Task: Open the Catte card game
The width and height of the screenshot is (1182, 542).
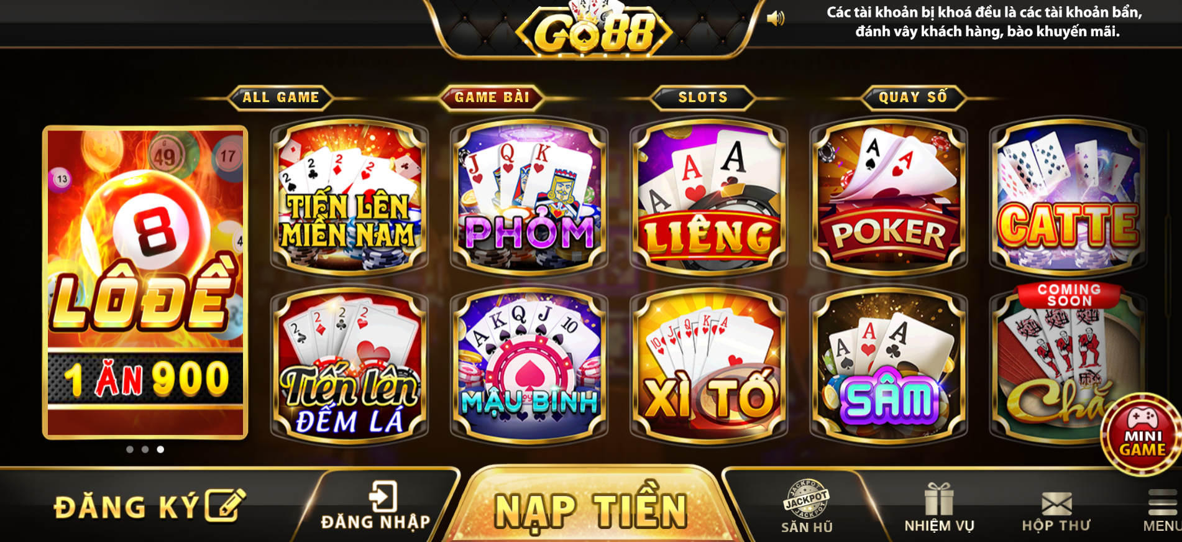Action: point(1068,196)
